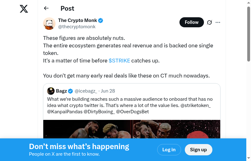Open The Crypto Monk's panda avatar

pyautogui.click(x=49, y=24)
